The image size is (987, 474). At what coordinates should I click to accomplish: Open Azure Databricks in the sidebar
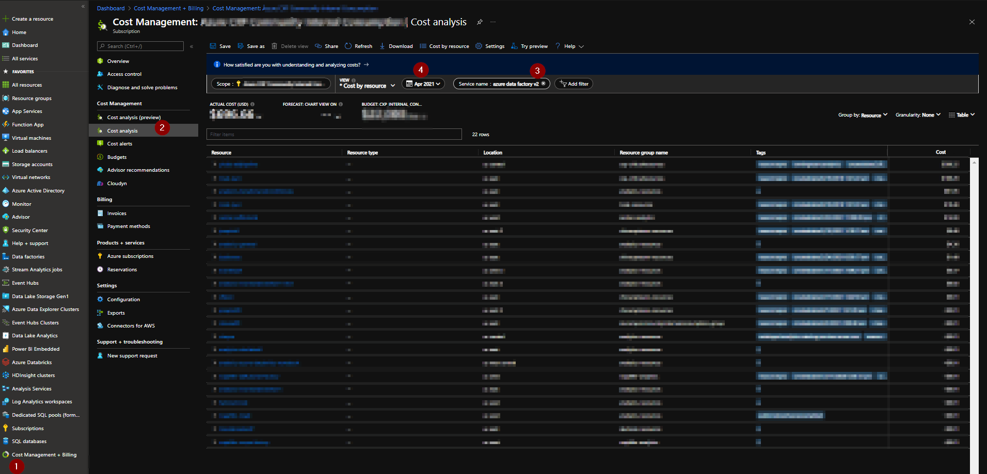pos(31,363)
